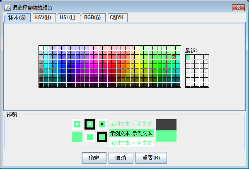
Task: Switch to the RGB(G) tab
Action: (x=92, y=17)
